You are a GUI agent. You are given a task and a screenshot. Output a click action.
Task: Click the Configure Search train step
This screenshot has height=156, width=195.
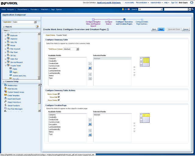point(108,23)
